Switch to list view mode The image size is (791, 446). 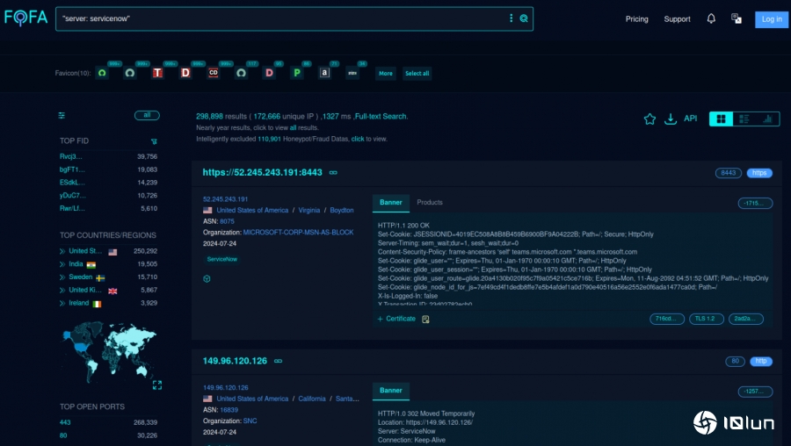[744, 119]
